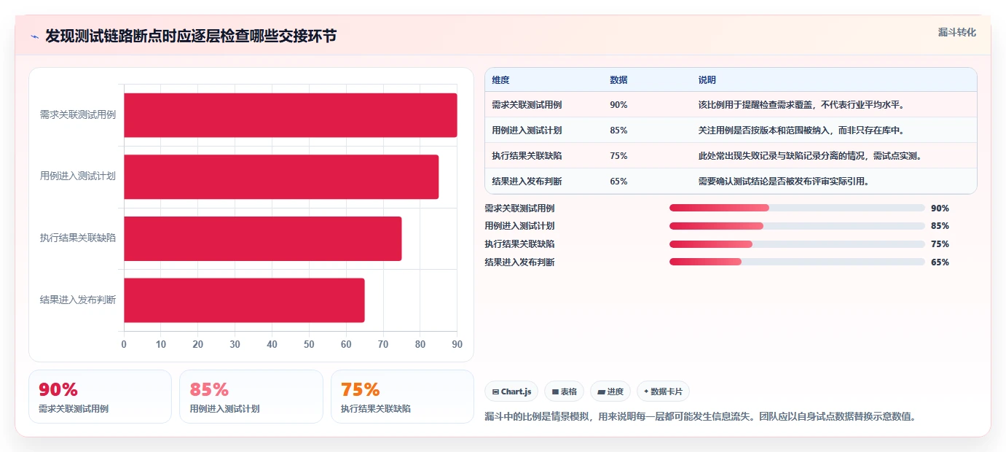Click the 90% stat card
This screenshot has height=452, width=1006.
pos(100,397)
